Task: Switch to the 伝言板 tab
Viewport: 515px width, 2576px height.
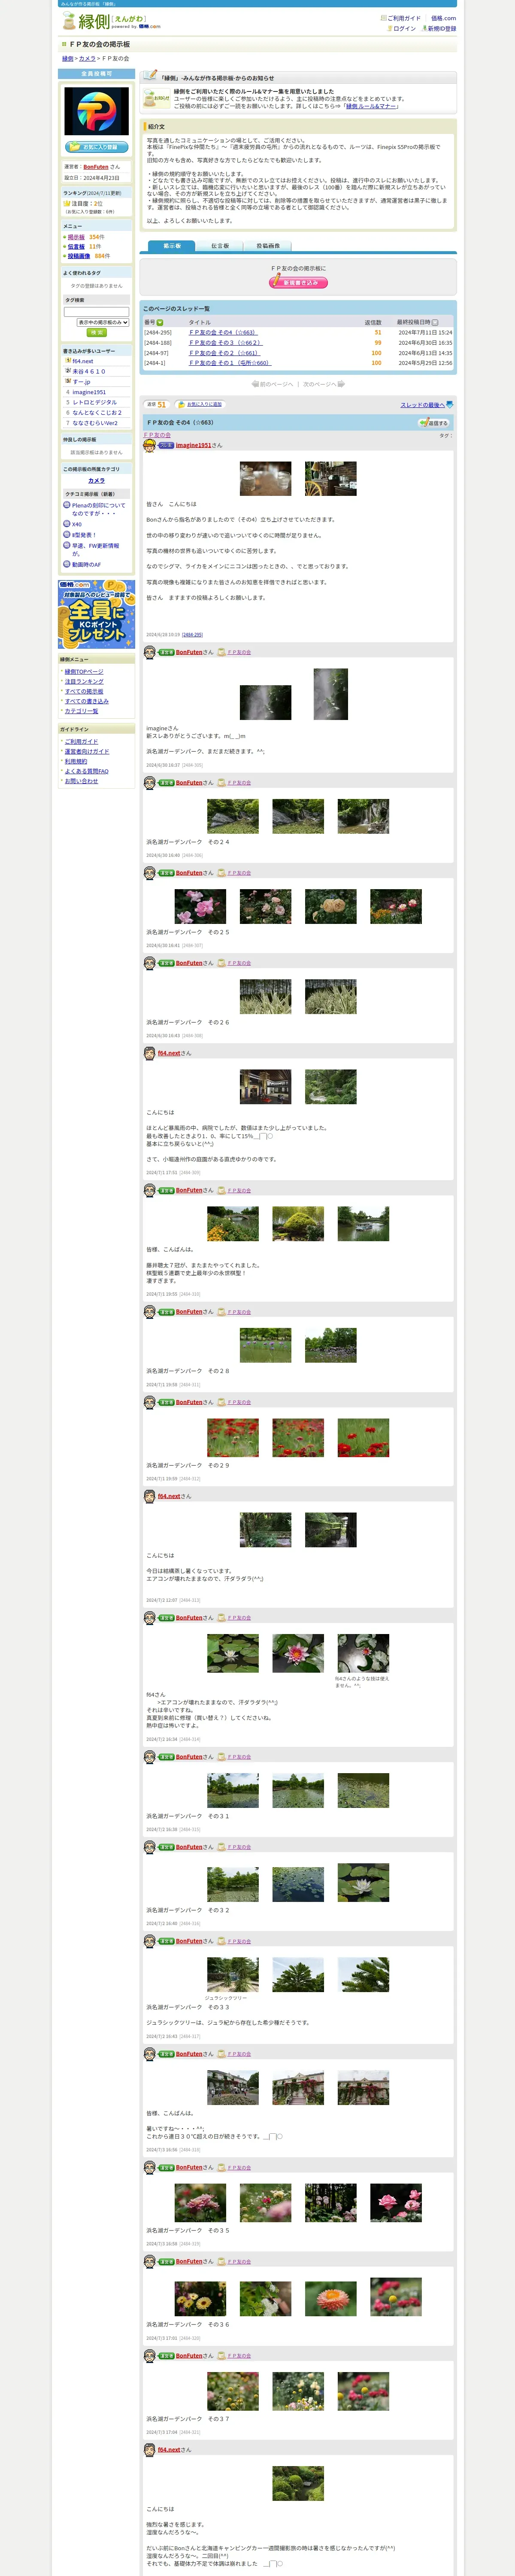Action: (220, 246)
